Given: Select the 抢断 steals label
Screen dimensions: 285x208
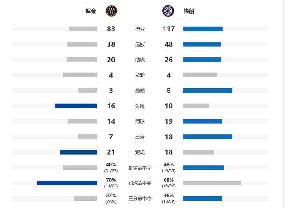Looking at the screenshot, I should tap(140, 75).
